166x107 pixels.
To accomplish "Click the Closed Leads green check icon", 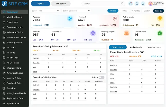I will pos(160,33).
